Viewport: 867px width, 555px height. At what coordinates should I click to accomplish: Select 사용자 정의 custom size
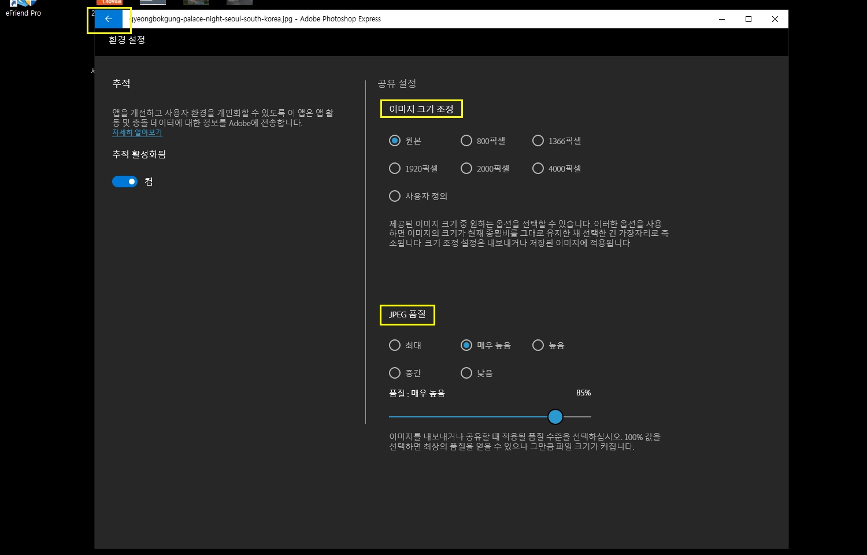coord(395,196)
